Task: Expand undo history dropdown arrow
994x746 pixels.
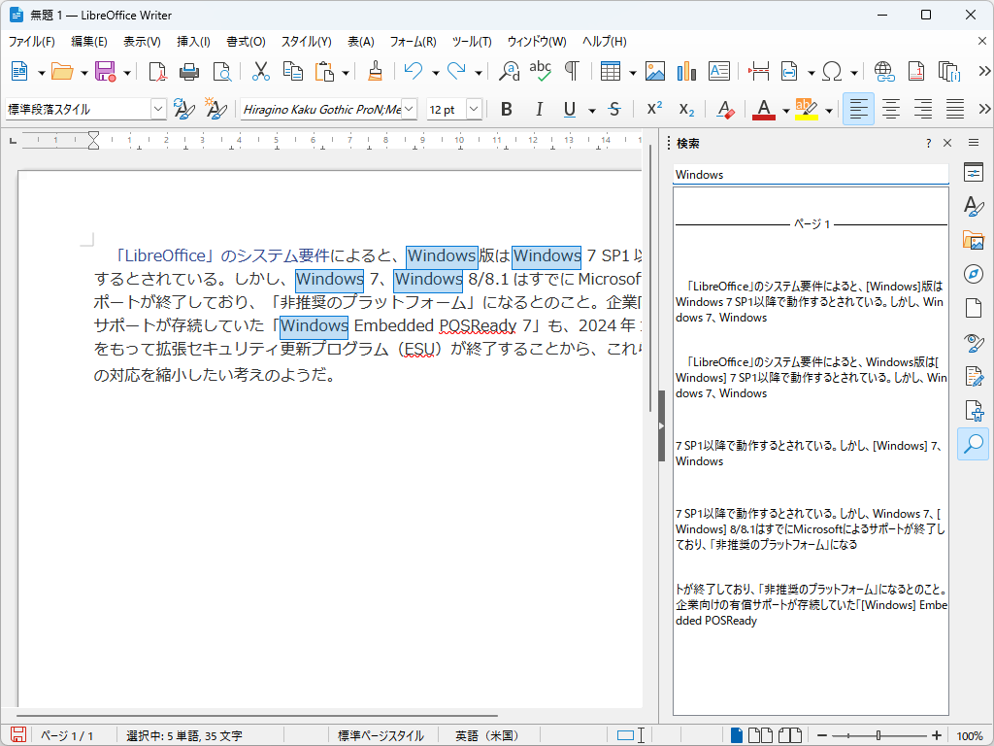Action: (x=436, y=72)
